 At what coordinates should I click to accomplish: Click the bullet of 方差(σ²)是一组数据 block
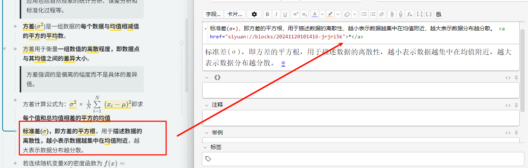(15, 26)
